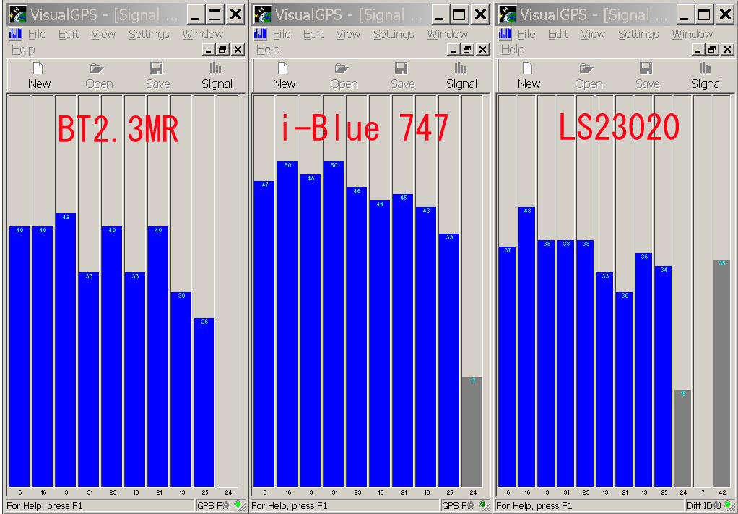The width and height of the screenshot is (738, 514).
Task: Open Help menu in LS23020 window
Action: [x=513, y=49]
